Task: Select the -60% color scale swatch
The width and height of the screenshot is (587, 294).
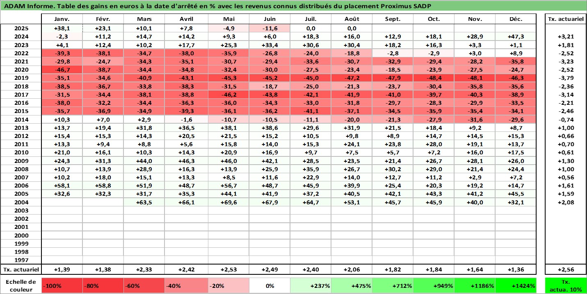Action: (144, 286)
